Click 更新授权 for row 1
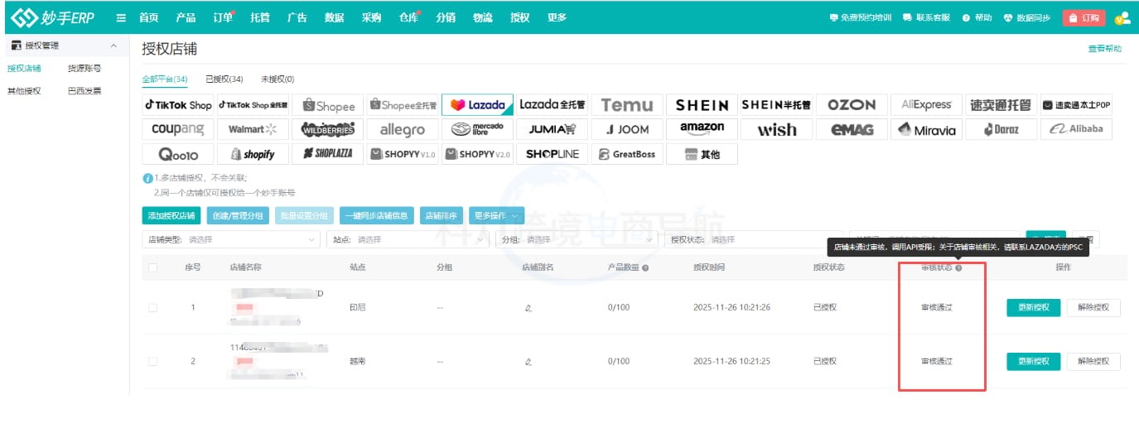The image size is (1139, 438). click(x=1034, y=307)
